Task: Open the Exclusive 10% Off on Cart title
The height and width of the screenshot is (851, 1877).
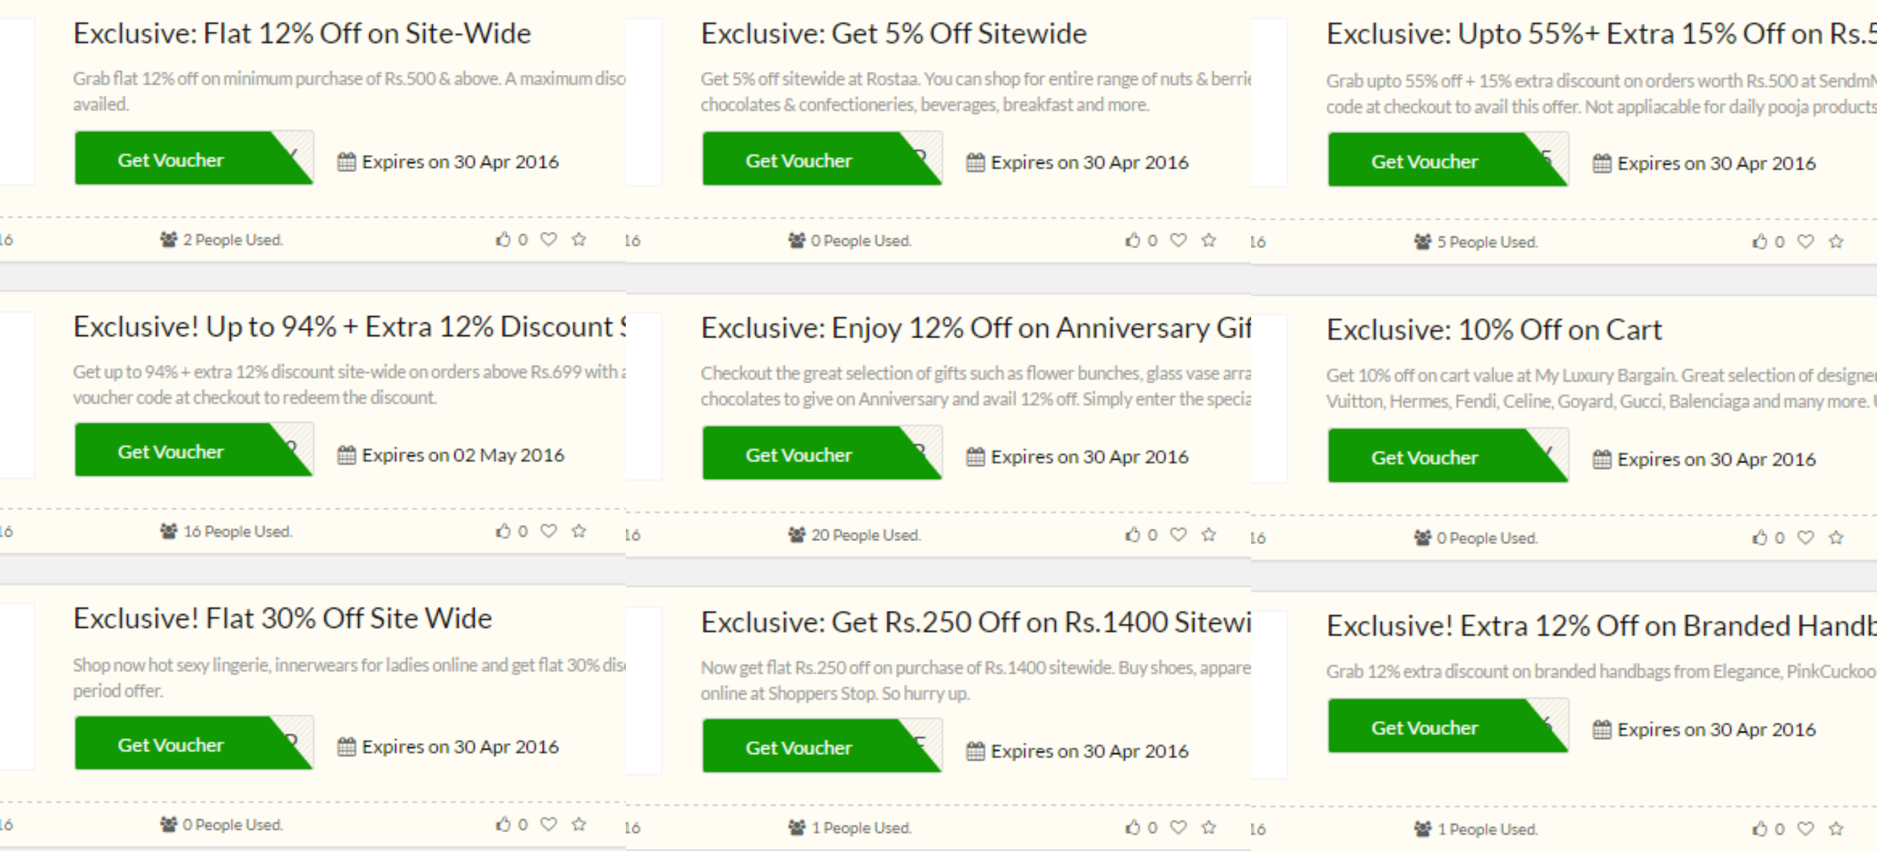Action: 1494,330
